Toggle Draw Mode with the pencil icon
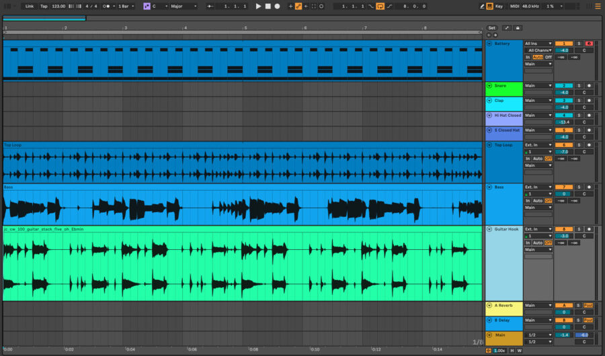This screenshot has height=356, width=605. coord(482,6)
